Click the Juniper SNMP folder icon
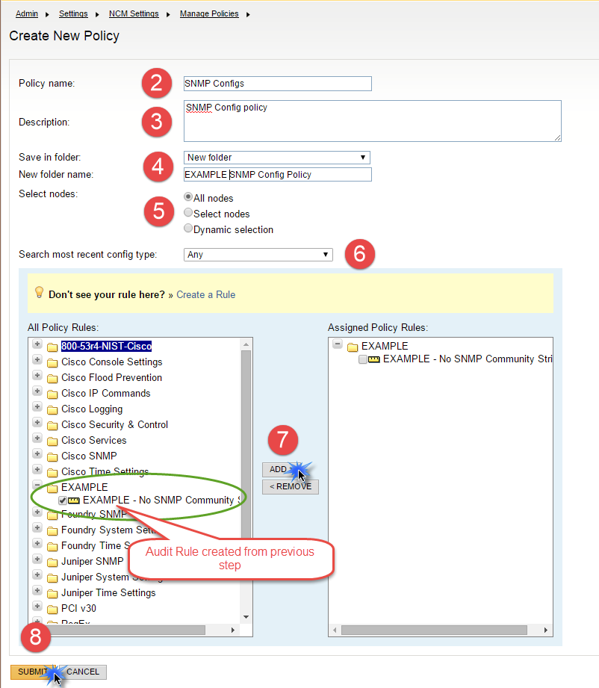The width and height of the screenshot is (599, 688). (x=52, y=562)
